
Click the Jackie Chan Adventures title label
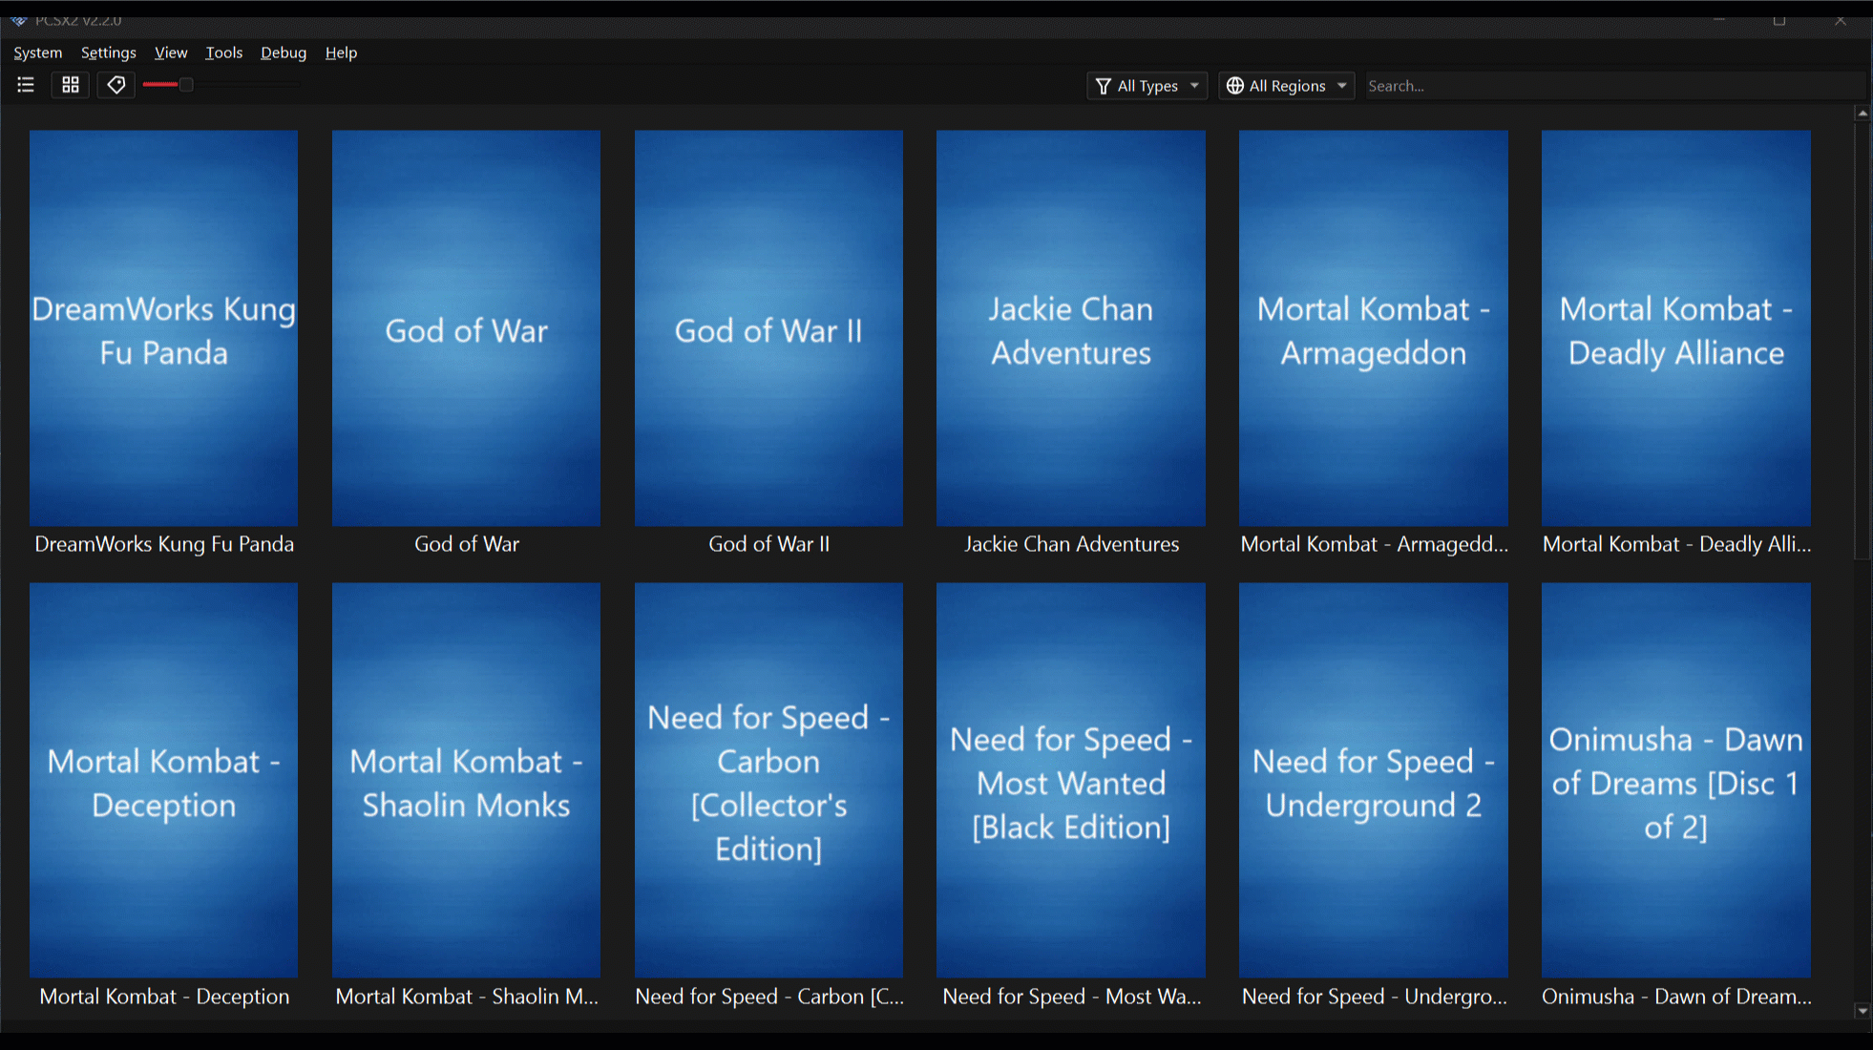[x=1071, y=544]
